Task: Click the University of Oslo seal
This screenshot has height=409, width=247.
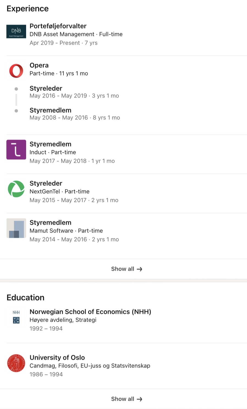Action: point(16,363)
